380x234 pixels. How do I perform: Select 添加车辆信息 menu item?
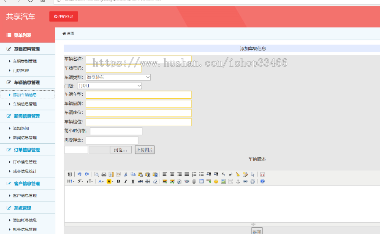[25, 95]
